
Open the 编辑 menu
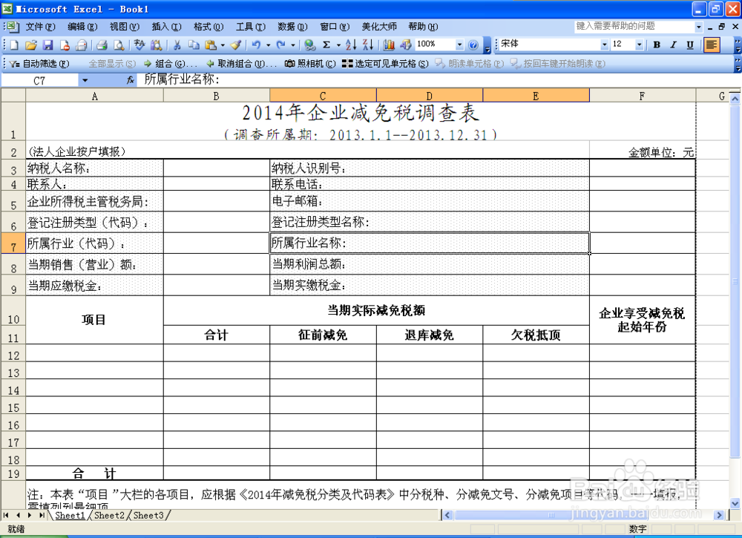(x=82, y=27)
